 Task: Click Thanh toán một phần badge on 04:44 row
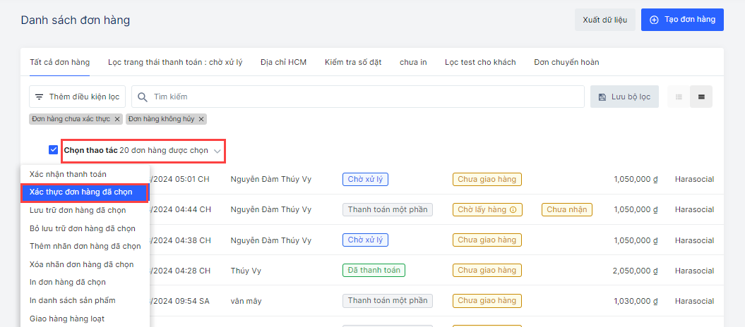(388, 209)
